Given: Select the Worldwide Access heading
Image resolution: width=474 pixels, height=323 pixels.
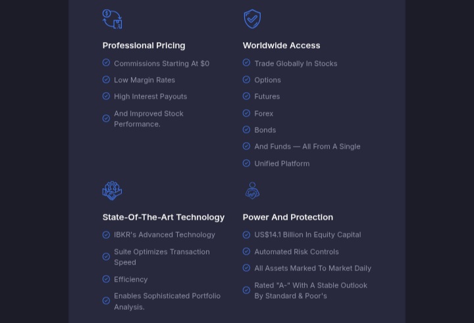Looking at the screenshot, I should pyautogui.click(x=282, y=45).
